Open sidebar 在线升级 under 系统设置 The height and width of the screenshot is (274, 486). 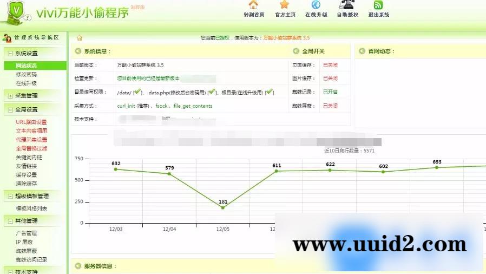click(27, 83)
